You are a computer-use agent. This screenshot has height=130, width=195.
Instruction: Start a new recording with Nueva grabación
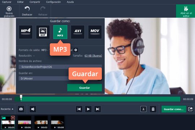9,12
